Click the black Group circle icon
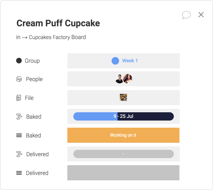 pyautogui.click(x=19, y=61)
